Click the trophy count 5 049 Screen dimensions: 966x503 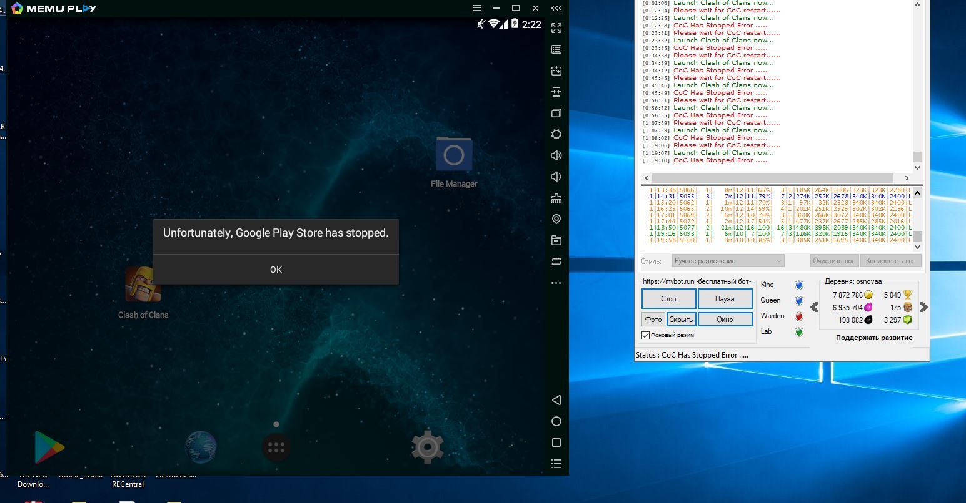[x=892, y=295]
